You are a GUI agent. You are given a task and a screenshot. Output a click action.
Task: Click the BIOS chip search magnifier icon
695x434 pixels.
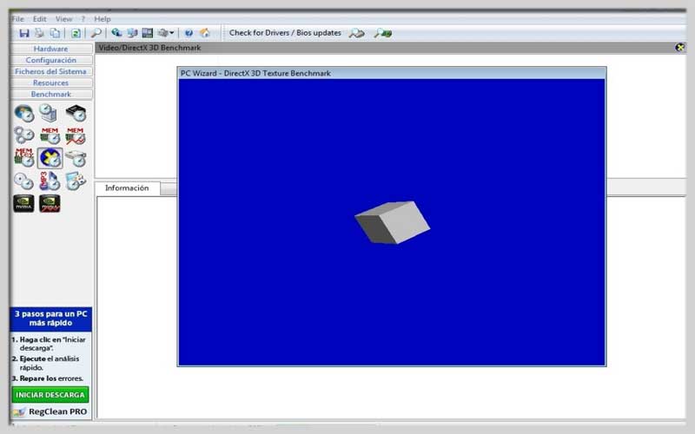pos(382,33)
